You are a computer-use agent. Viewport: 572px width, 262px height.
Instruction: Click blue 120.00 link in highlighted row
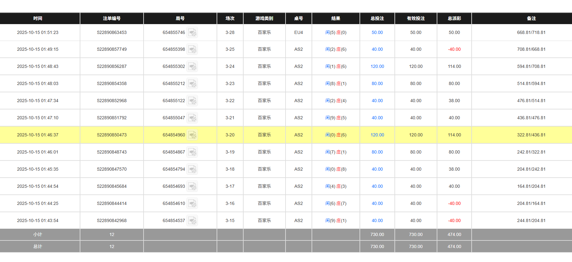pos(377,135)
